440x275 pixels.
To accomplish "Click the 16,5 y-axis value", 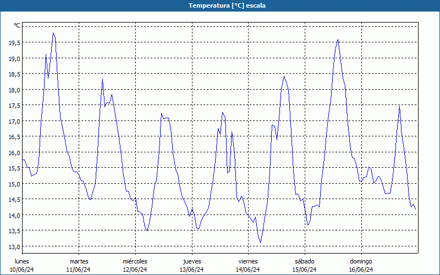I will point(14,137).
